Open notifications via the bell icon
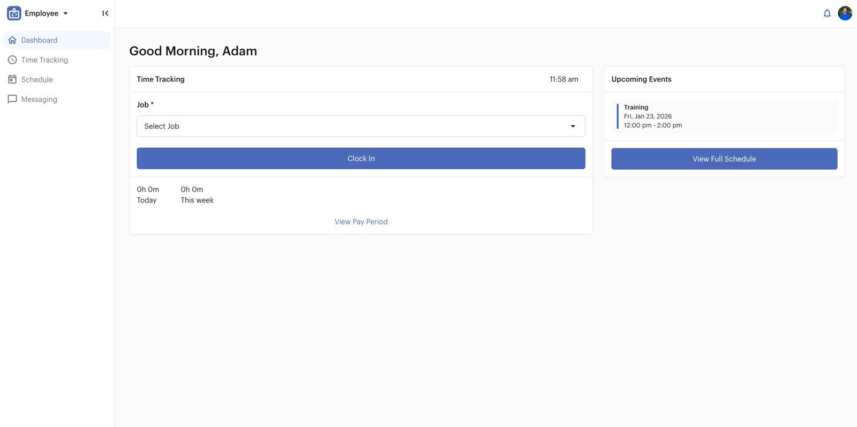Viewport: 857px width, 427px height. (827, 13)
